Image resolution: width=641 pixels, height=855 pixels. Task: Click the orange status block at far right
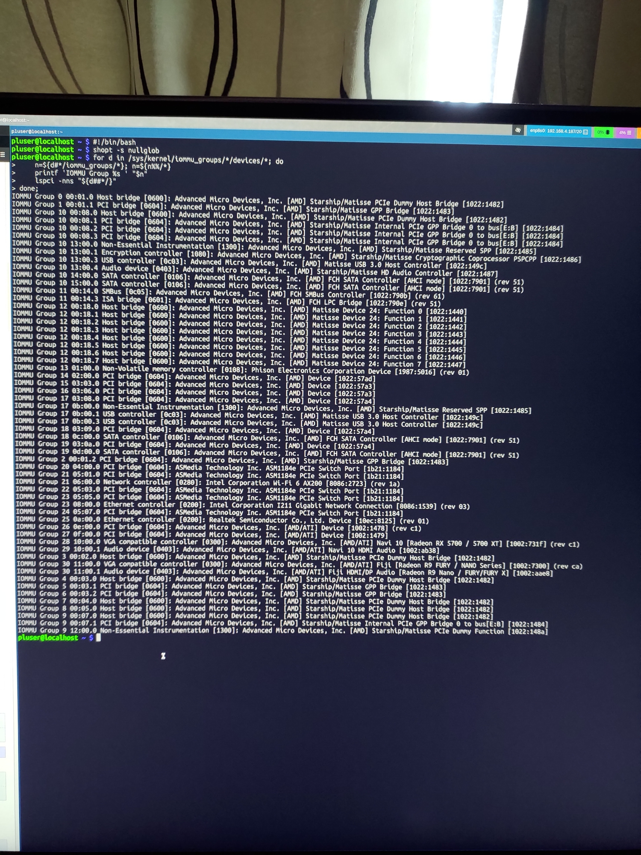pos(639,133)
